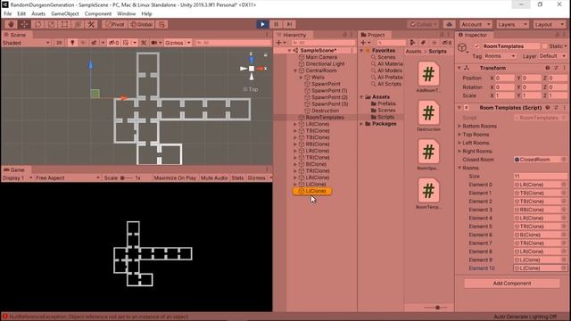
Task: Click the Rooms Size input field
Action: pos(541,177)
